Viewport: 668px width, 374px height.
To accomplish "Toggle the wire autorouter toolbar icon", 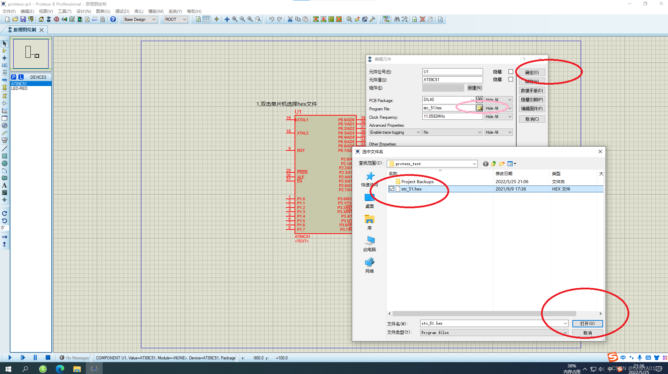I will coord(386,20).
